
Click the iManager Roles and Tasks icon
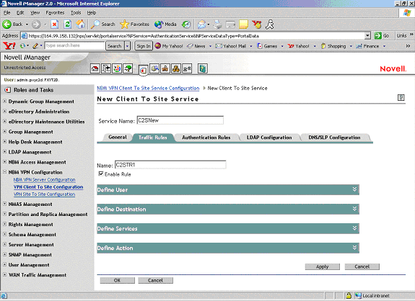(x=143, y=71)
